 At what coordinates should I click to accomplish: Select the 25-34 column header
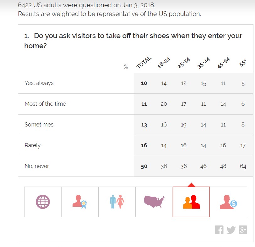point(184,63)
